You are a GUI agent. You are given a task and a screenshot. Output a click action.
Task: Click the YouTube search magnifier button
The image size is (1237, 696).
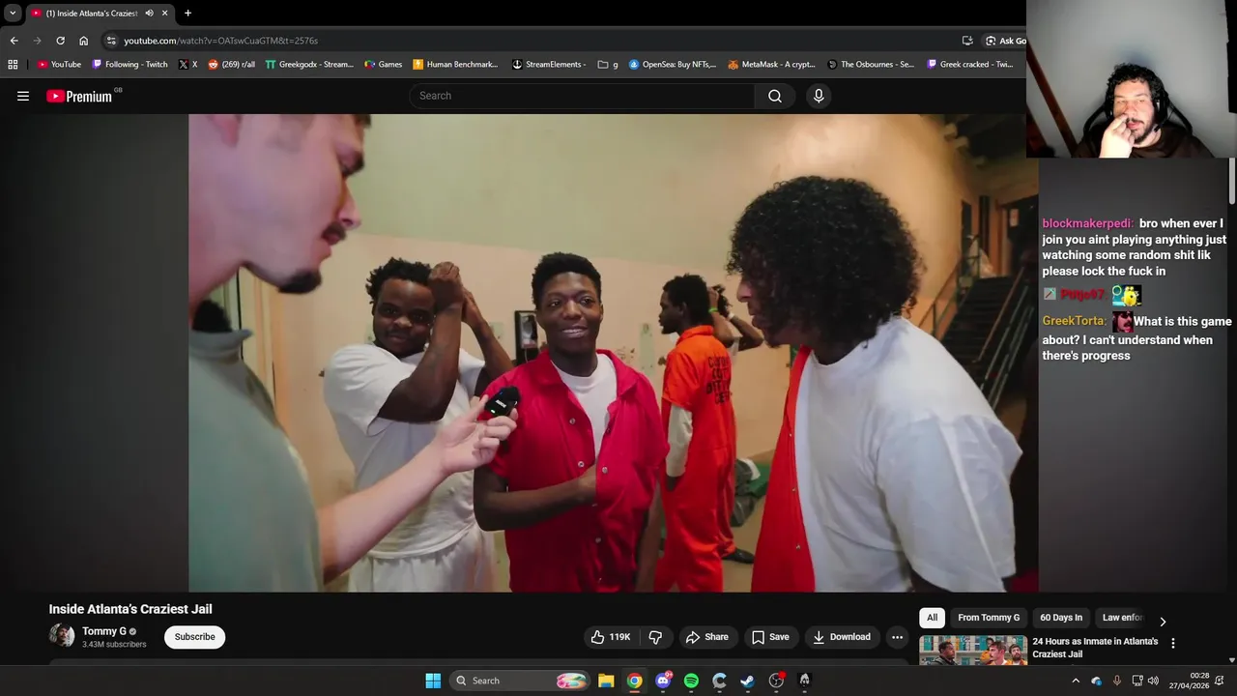775,96
